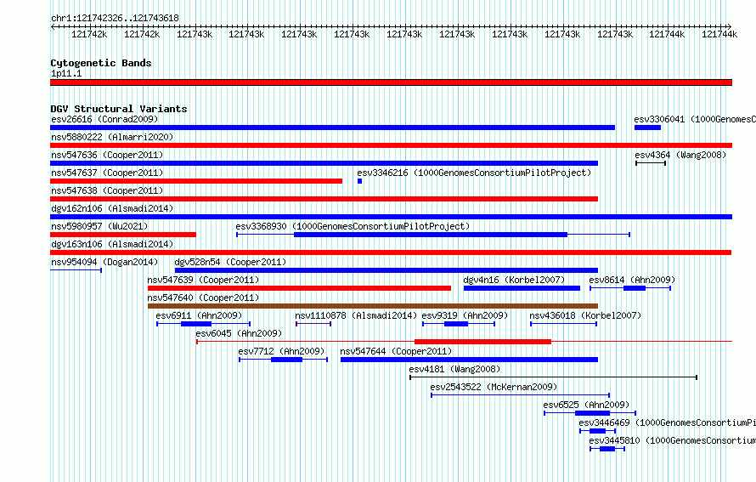
Task: Select esv6911 (Ahn2009) label
Action: 199,315
